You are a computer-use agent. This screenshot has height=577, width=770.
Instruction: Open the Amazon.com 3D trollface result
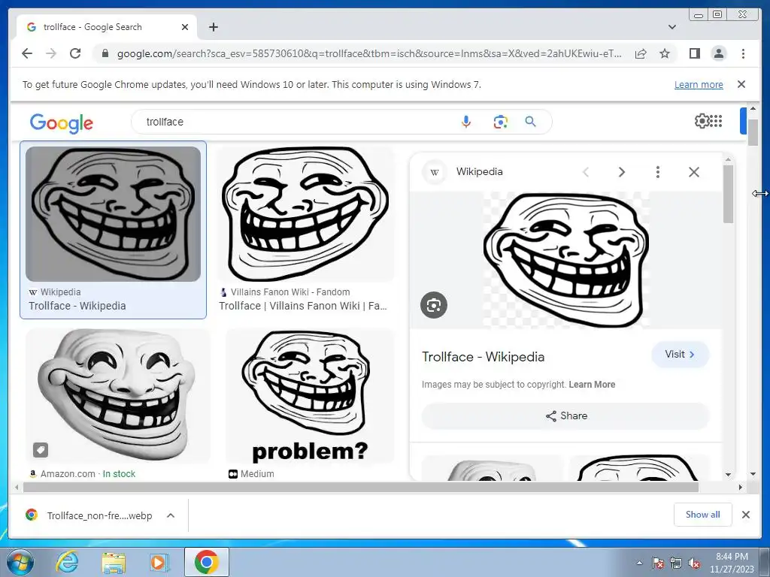point(118,395)
